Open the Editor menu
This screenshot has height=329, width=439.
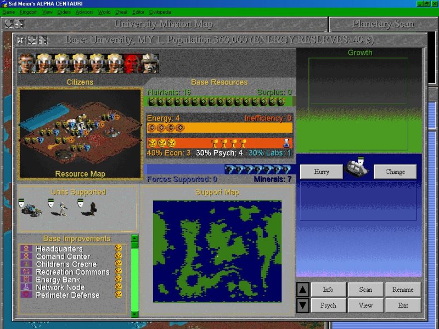(x=138, y=12)
